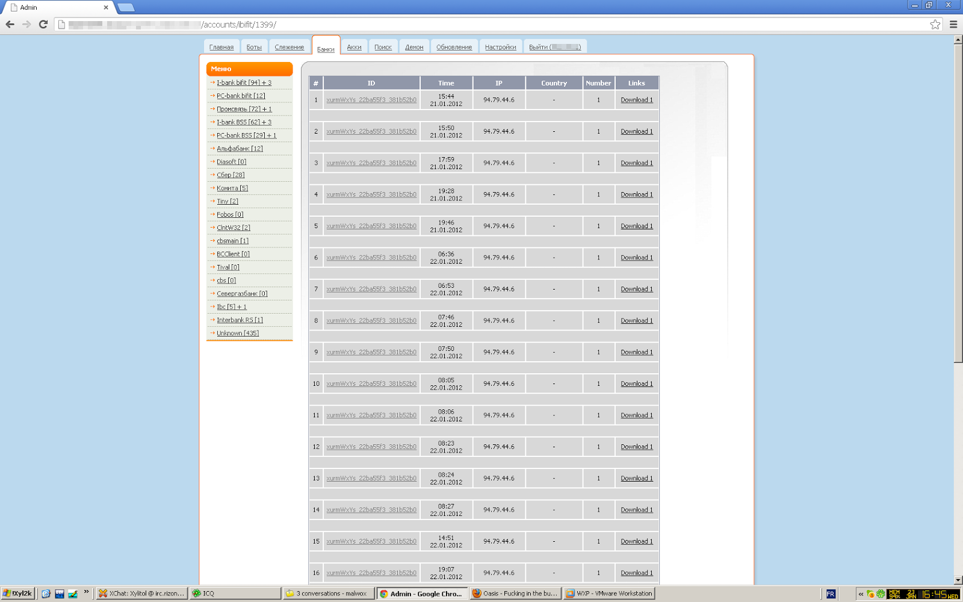Open the 'Сбер [28]' menu link

click(x=231, y=176)
